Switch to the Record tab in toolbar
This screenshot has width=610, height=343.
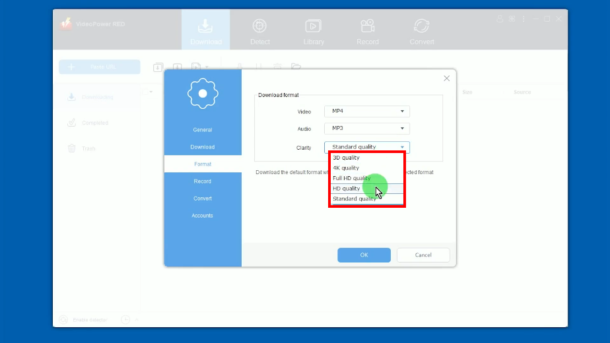point(367,32)
